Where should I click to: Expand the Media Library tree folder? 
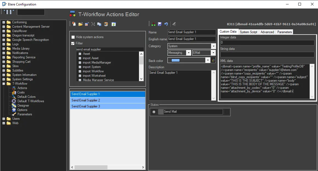tap(4, 49)
